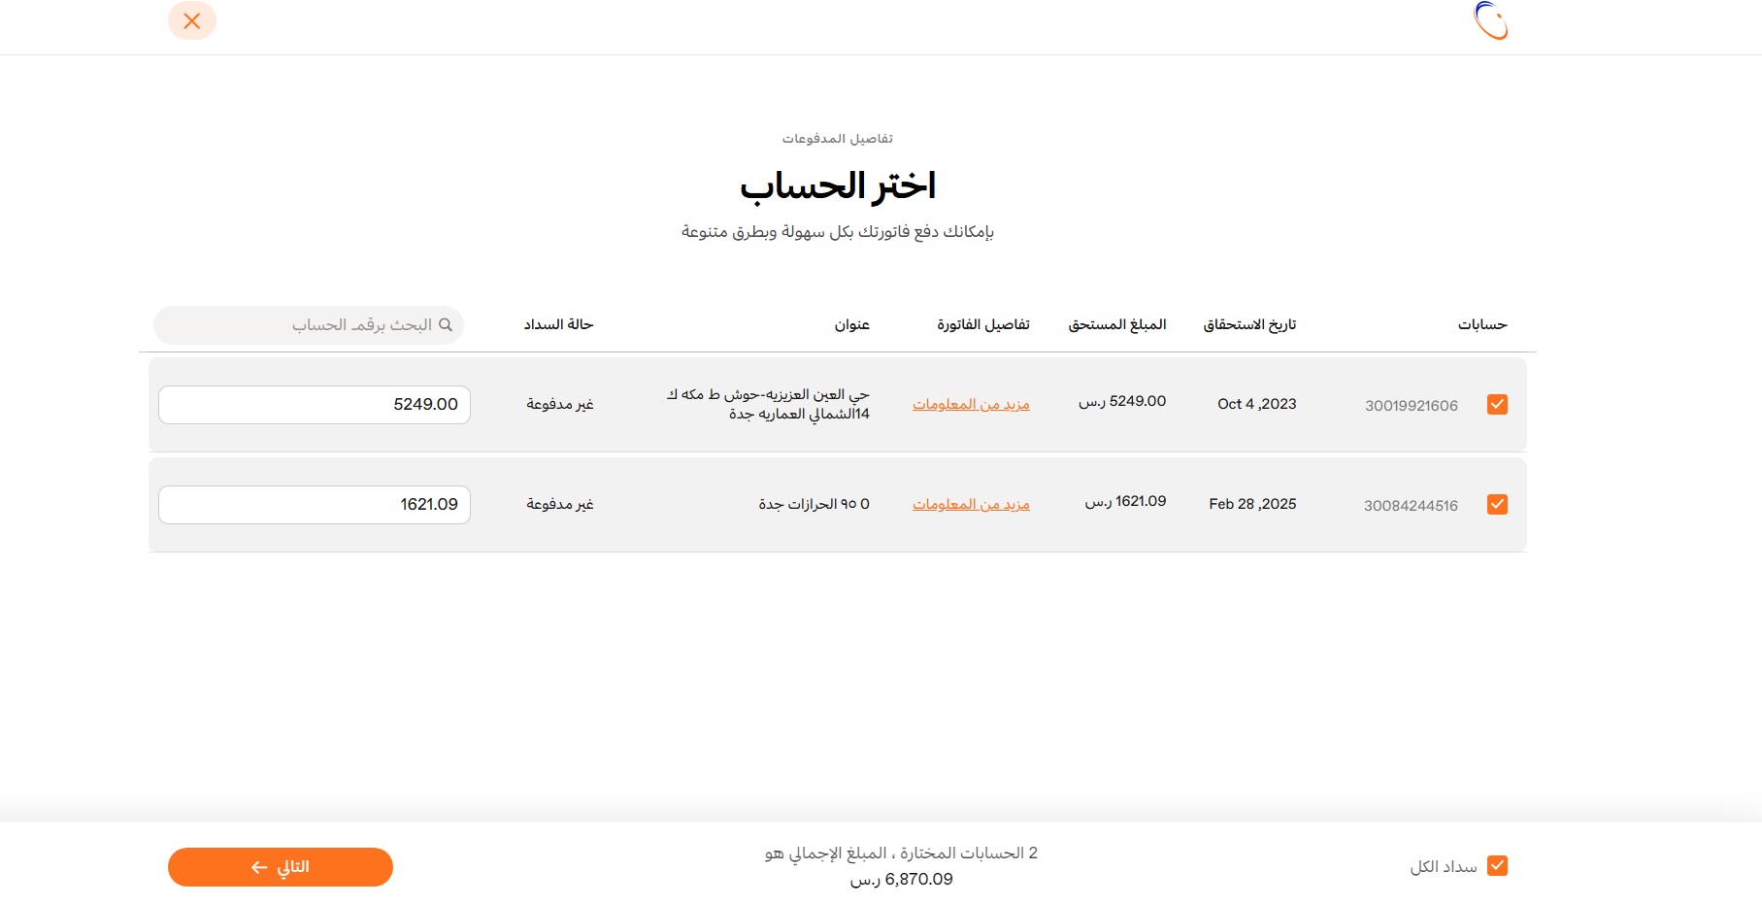Click the تاريخ الاستحقاق column header
Viewport: 1762px width, 904px height.
1249,324
